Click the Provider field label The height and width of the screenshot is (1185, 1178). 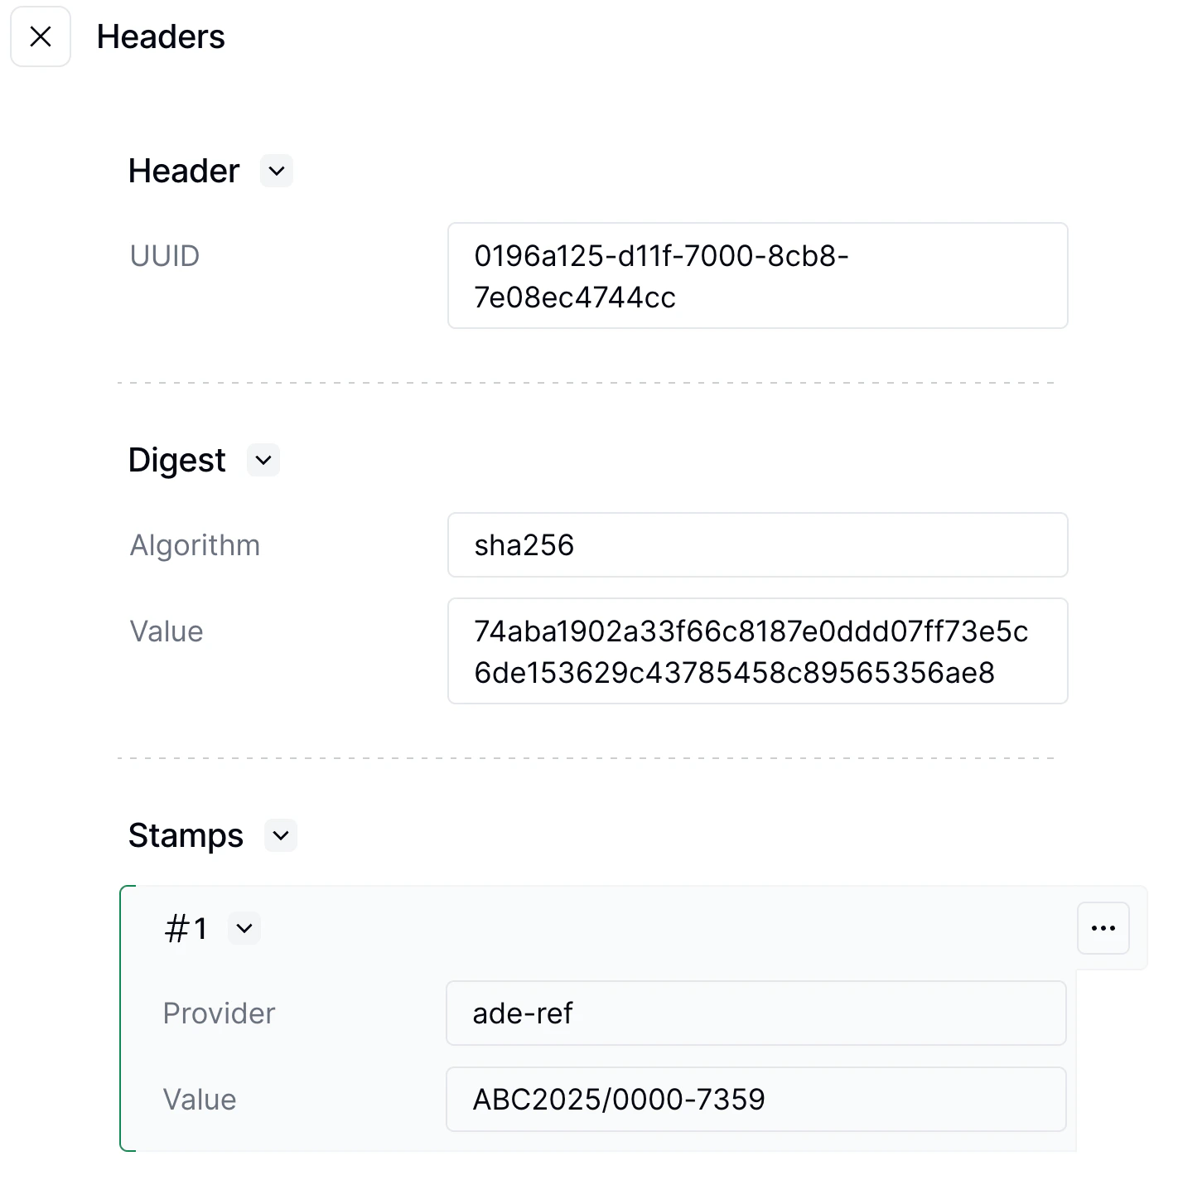click(x=219, y=1013)
